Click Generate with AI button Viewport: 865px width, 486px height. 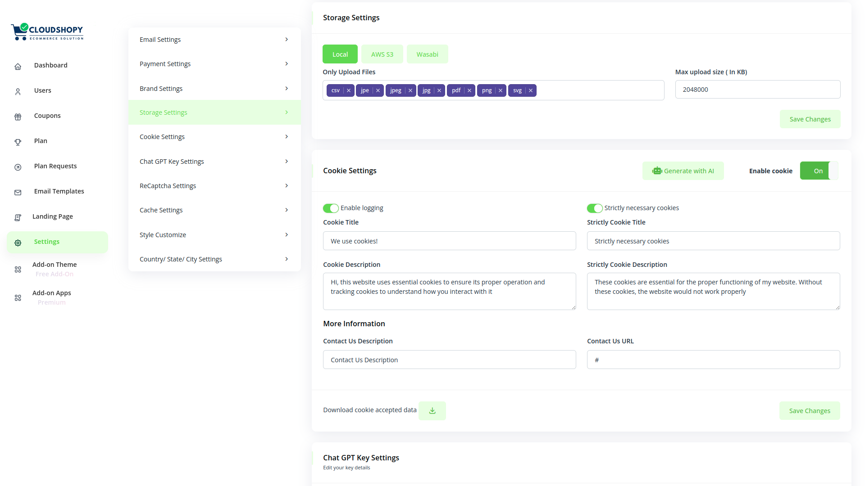pos(683,171)
